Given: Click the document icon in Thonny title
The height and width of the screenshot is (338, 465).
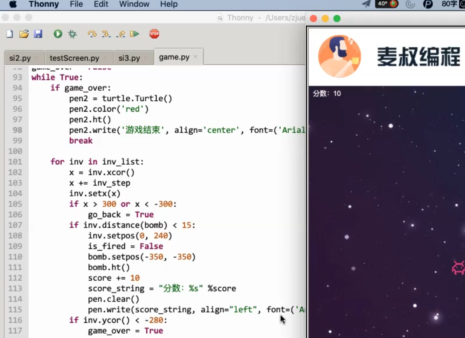Looking at the screenshot, I should [220, 18].
